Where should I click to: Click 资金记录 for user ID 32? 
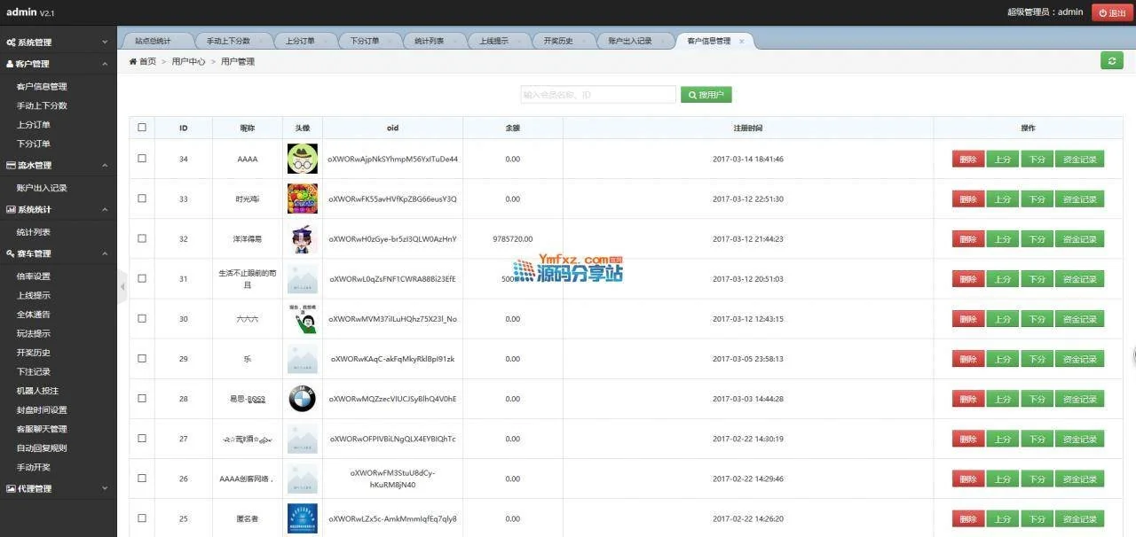(x=1079, y=239)
